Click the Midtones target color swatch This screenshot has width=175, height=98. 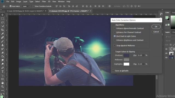pyautogui.click(x=126, y=60)
